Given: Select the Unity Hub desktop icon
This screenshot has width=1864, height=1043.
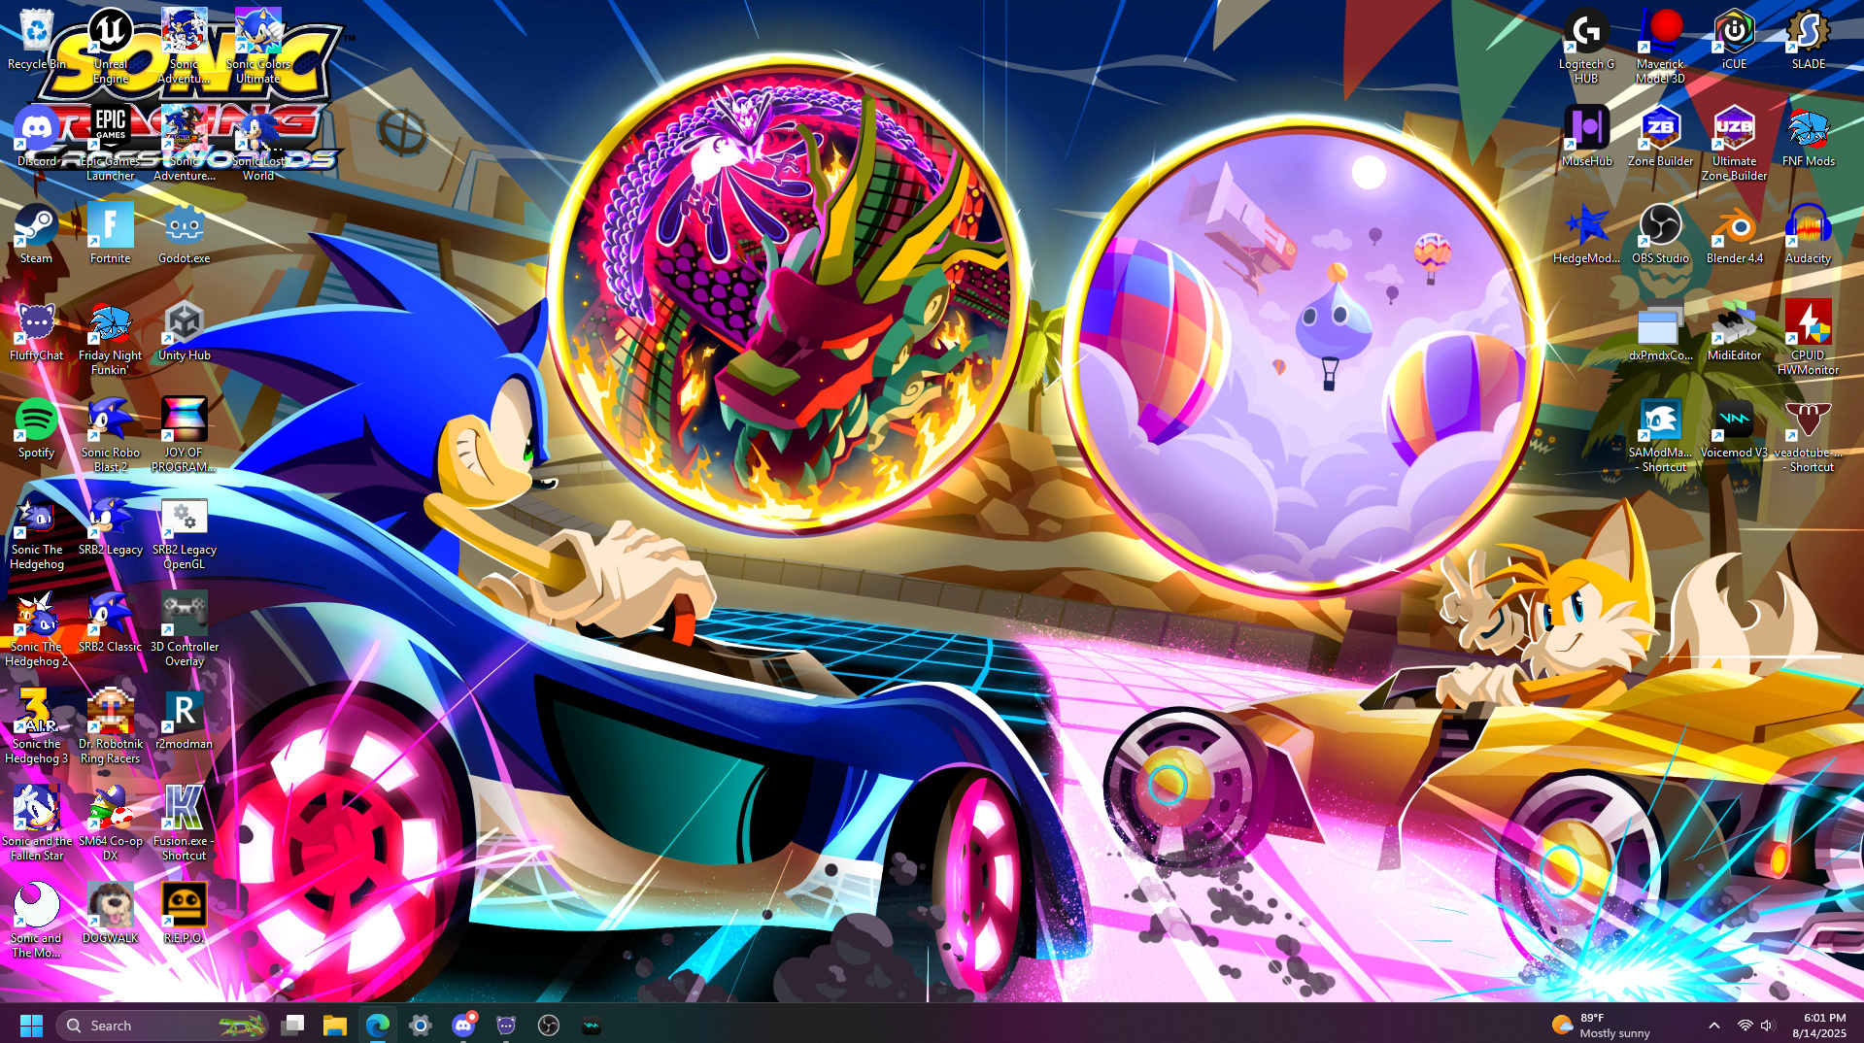Looking at the screenshot, I should click(185, 332).
